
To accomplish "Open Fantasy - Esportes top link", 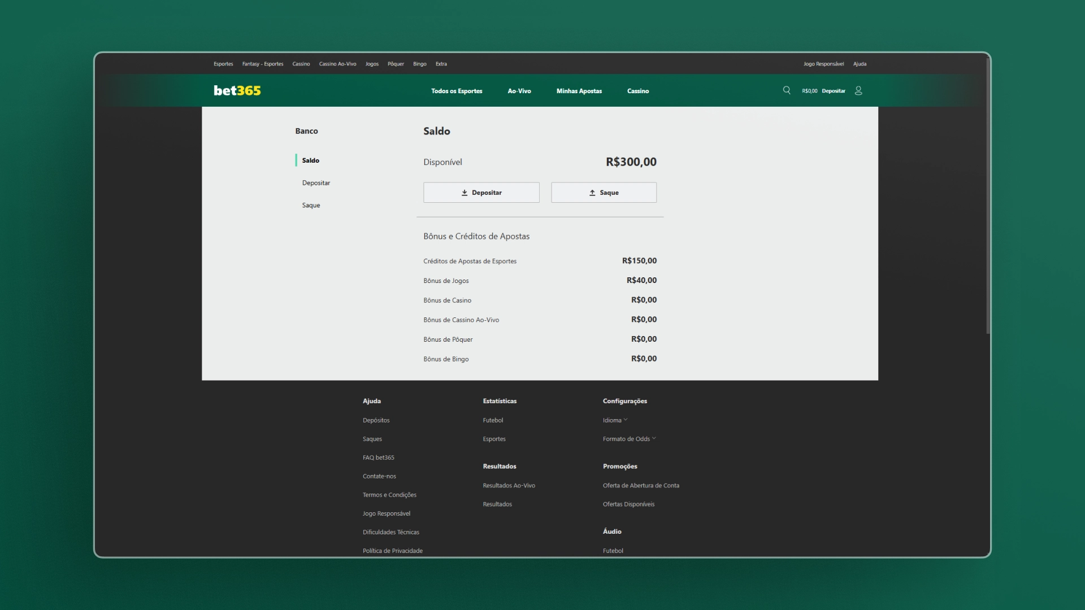I will (263, 64).
